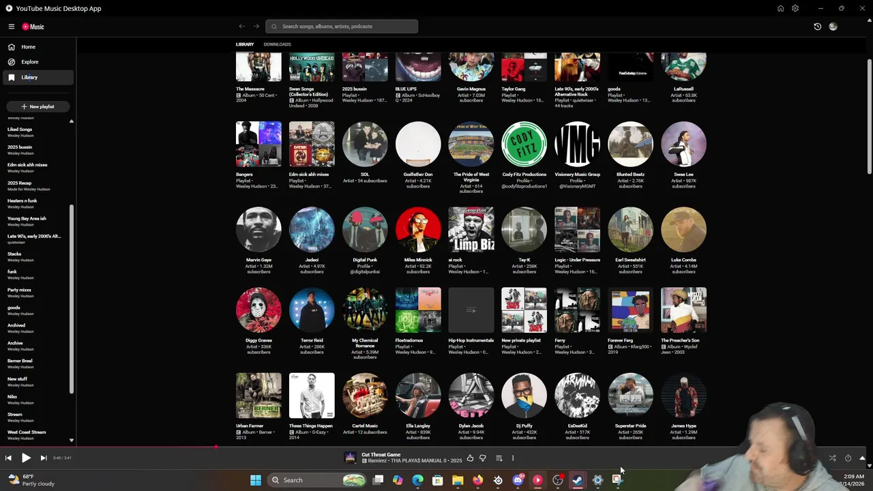
Task: Toggle shuffle in the player bar
Action: click(x=832, y=458)
